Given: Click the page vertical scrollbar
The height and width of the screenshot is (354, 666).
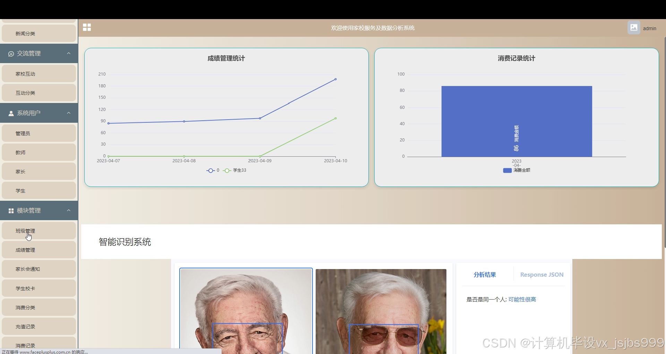Looking at the screenshot, I should pyautogui.click(x=665, y=142).
